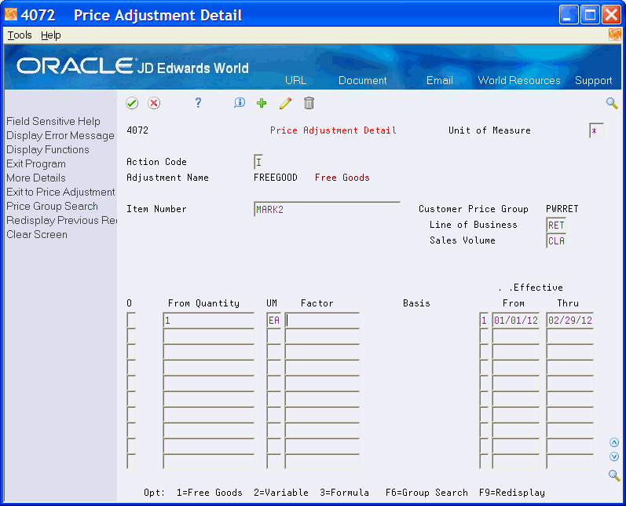The height and width of the screenshot is (506, 626).
Task: Click second row From Quantity field
Action: pyautogui.click(x=208, y=335)
